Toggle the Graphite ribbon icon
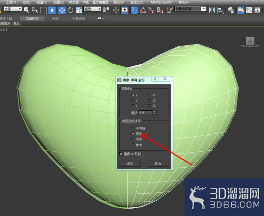The width and height of the screenshot is (264, 216). [x=241, y=10]
